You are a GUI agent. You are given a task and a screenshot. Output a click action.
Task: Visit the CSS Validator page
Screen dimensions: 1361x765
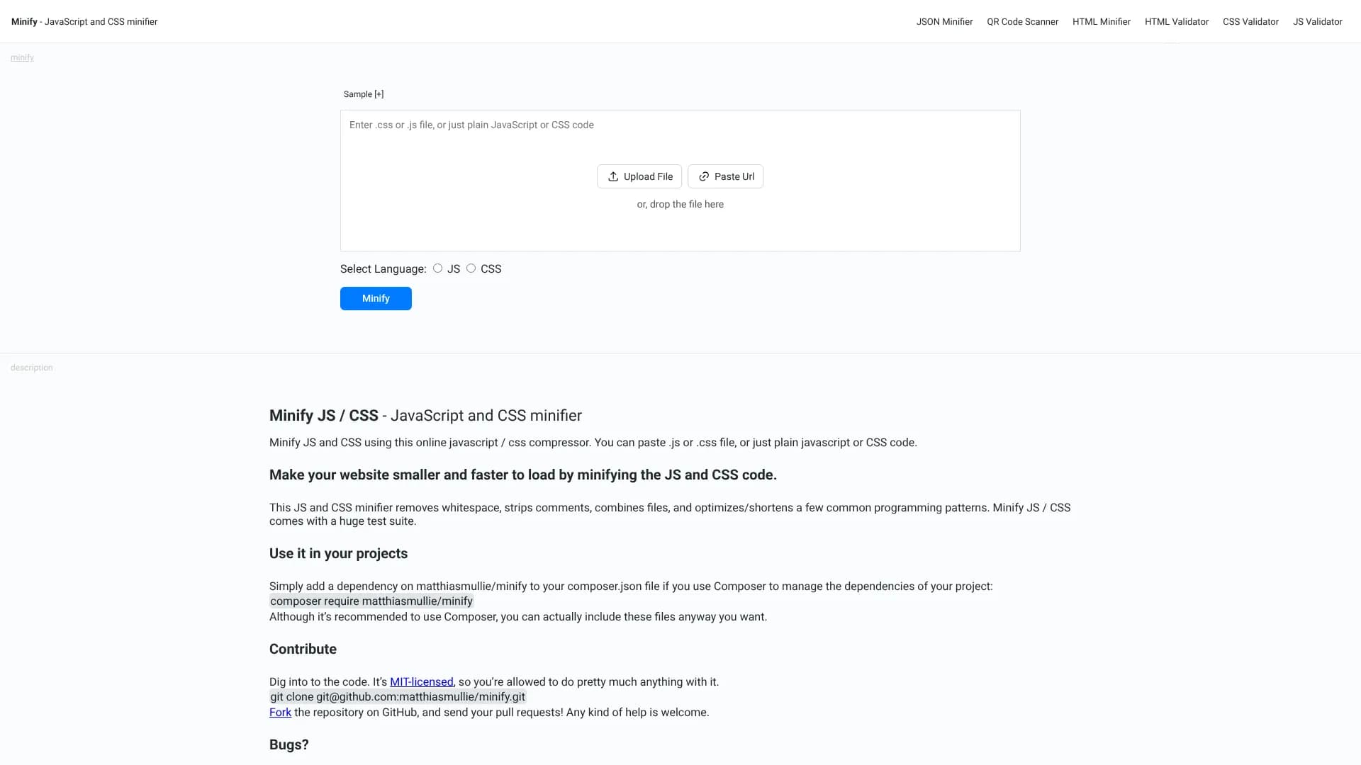coord(1250,21)
